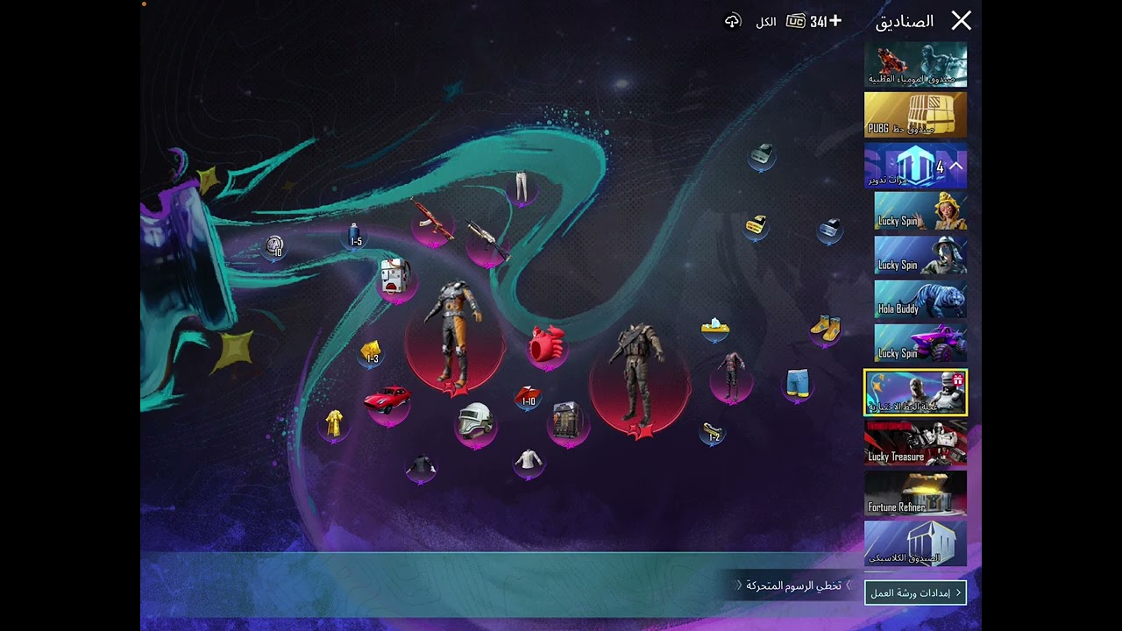Select the red 1-10 item prize
1122x631 pixels.
(x=527, y=397)
